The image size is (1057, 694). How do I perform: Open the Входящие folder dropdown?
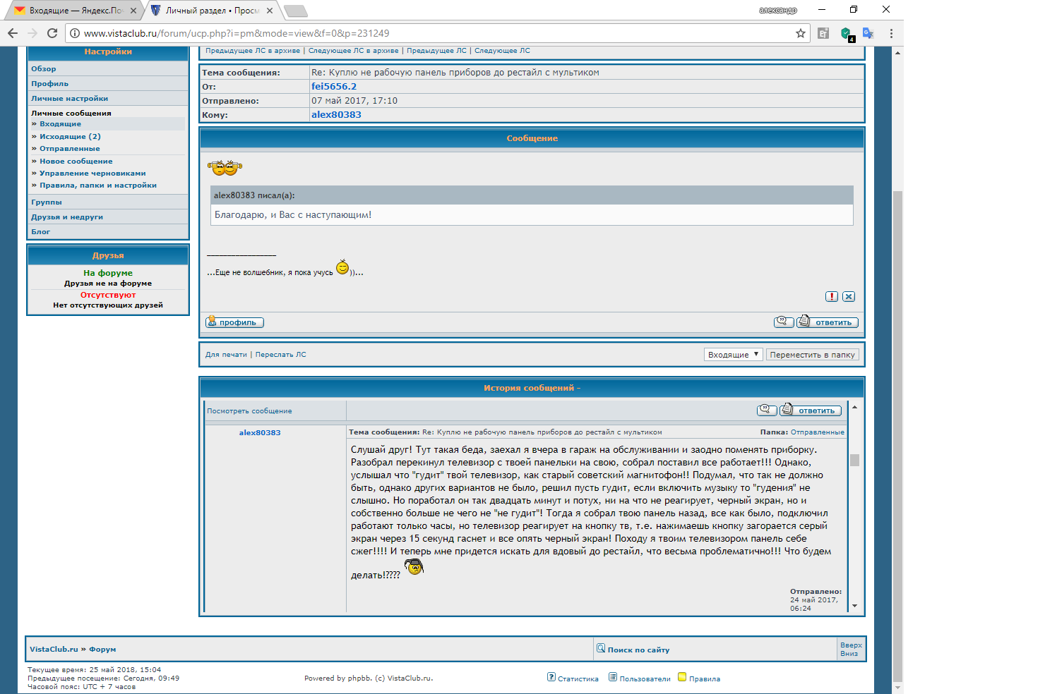[733, 355]
